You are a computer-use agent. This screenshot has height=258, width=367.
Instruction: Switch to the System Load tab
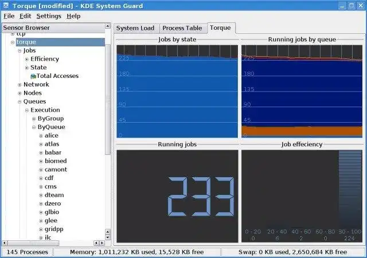pos(135,28)
